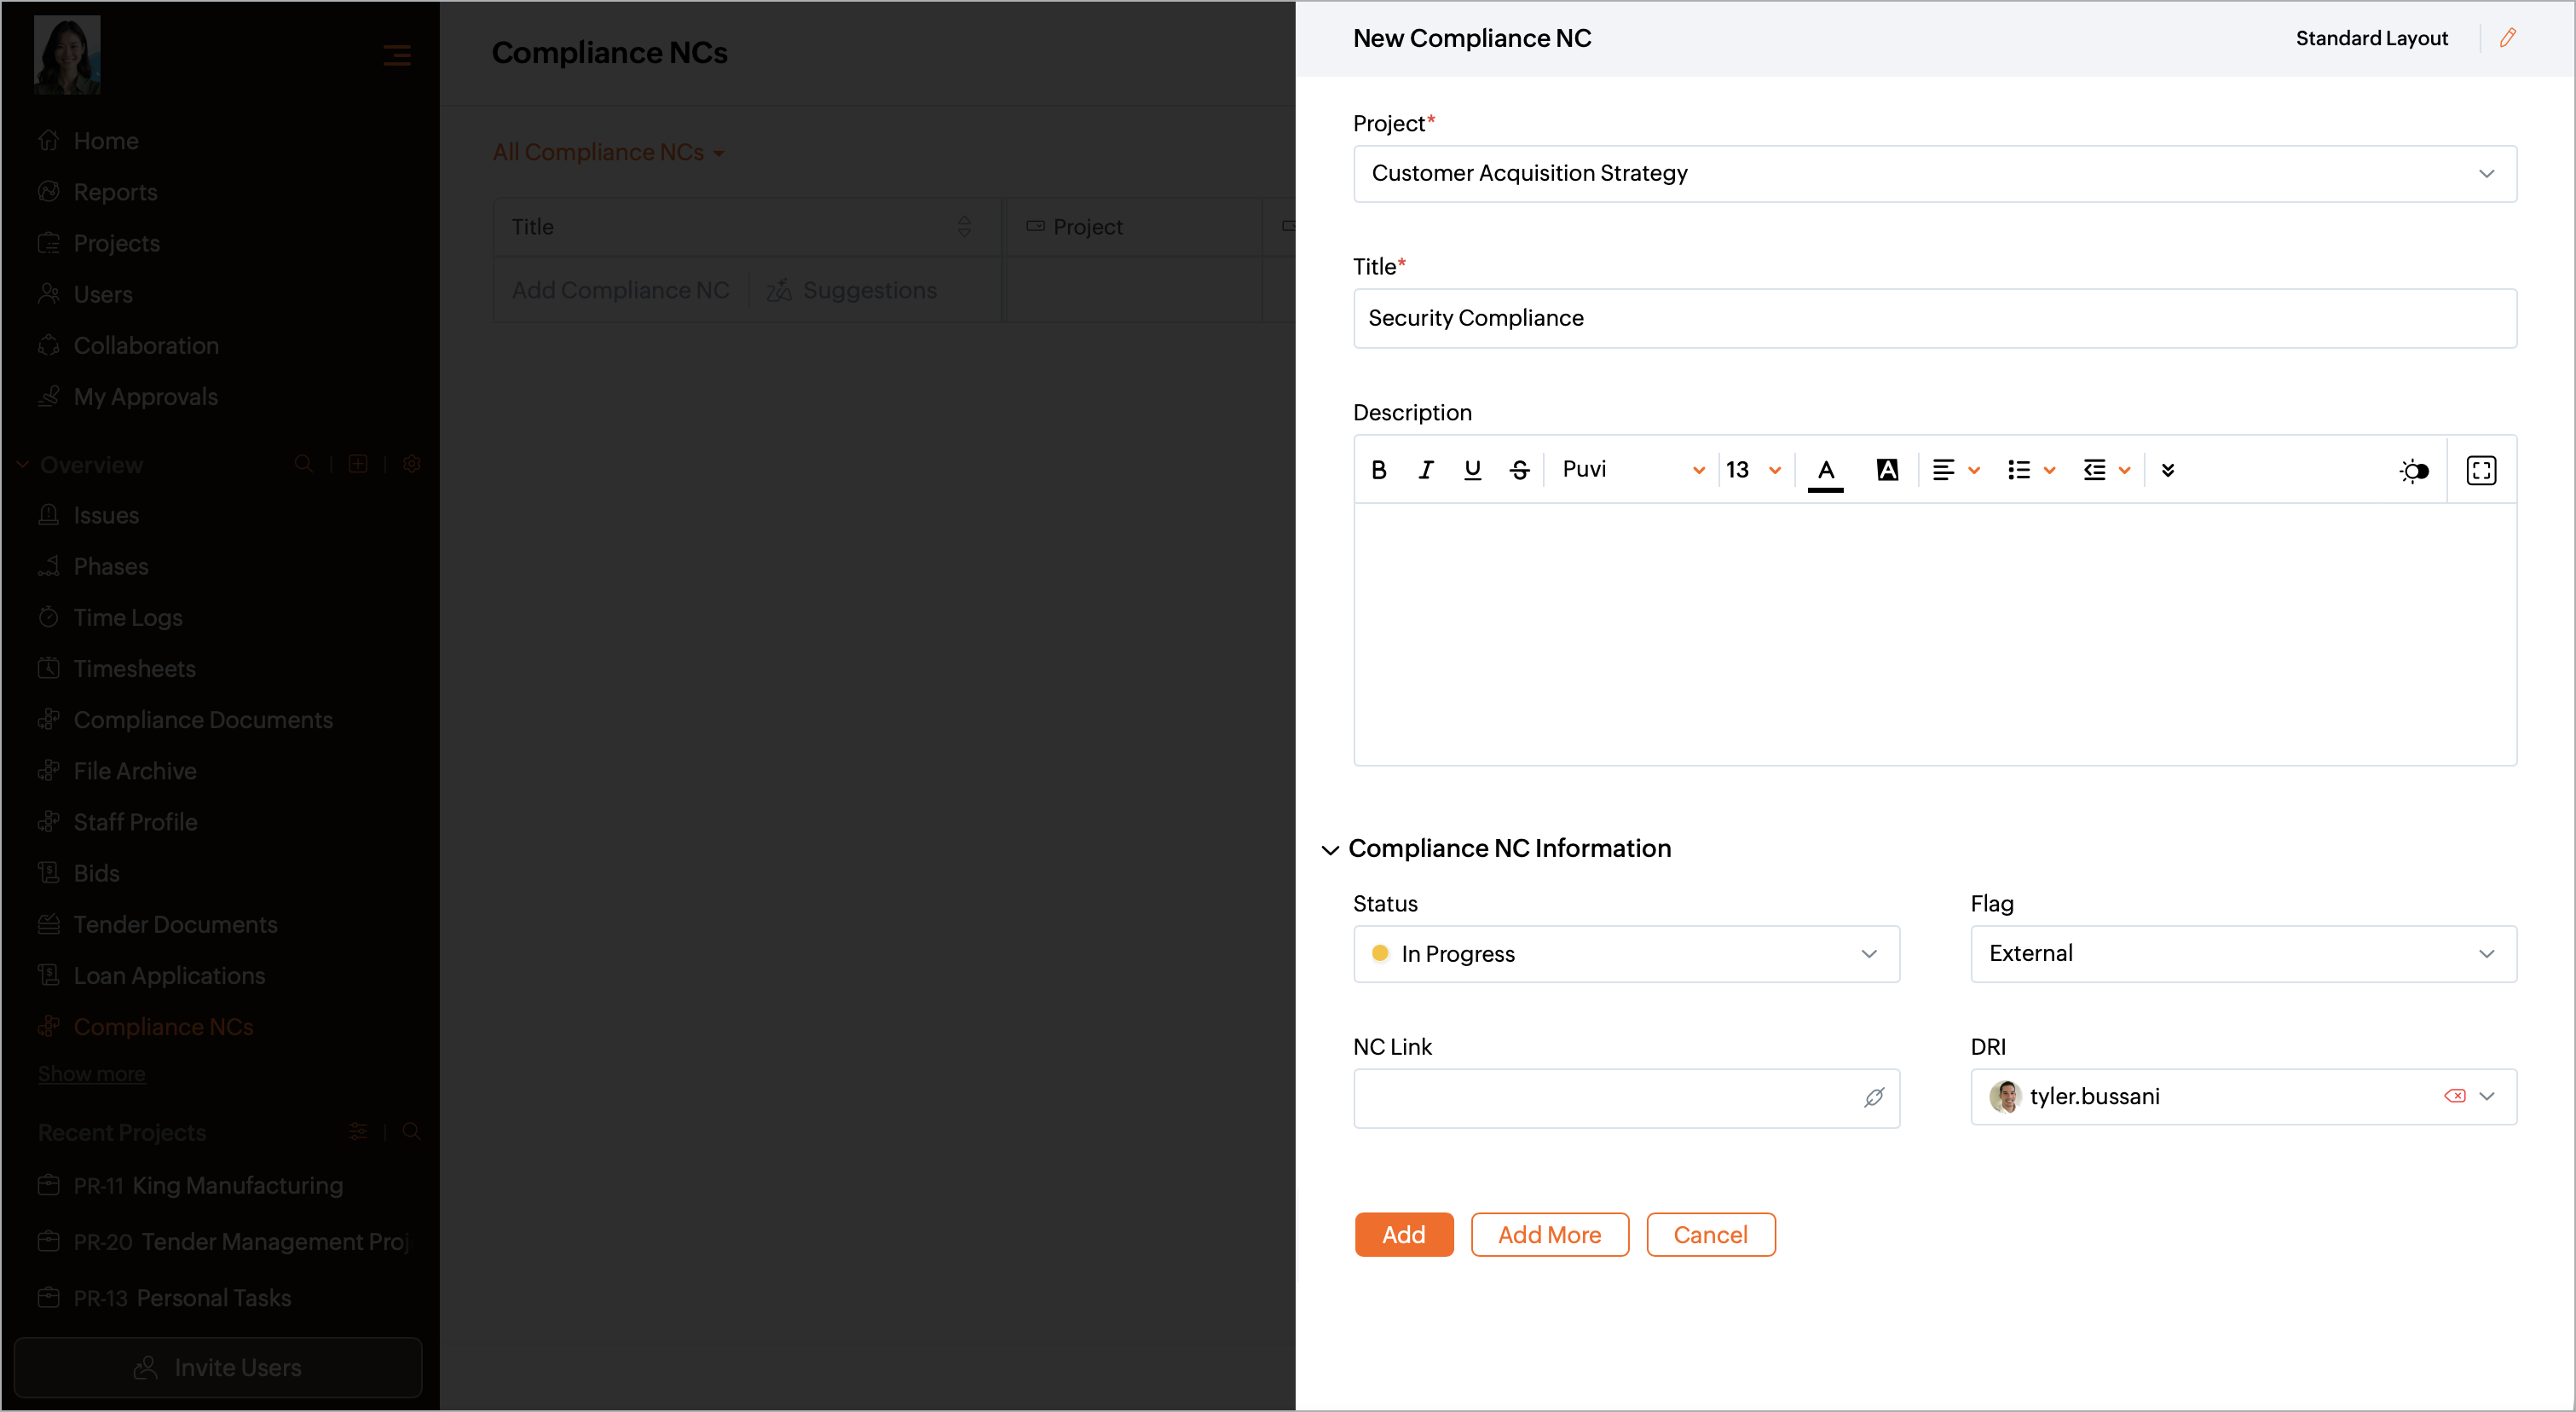Open PR-11 King Manufacturing project
2576x1412 pixels.
click(x=190, y=1185)
